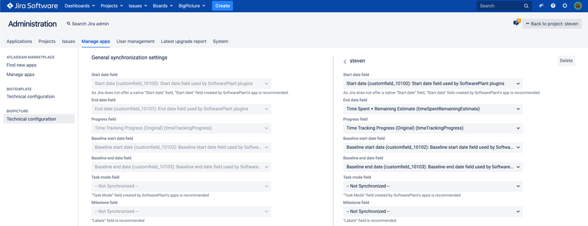Screen dimensions: 588x226
Task: Switch to the Projects admin tab
Action: click(x=47, y=41)
